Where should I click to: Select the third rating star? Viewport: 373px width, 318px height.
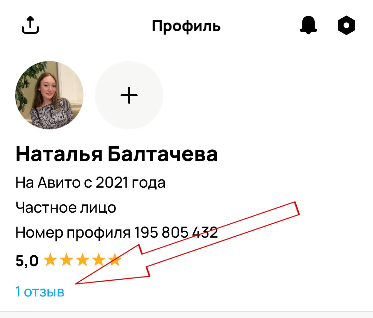click(83, 259)
